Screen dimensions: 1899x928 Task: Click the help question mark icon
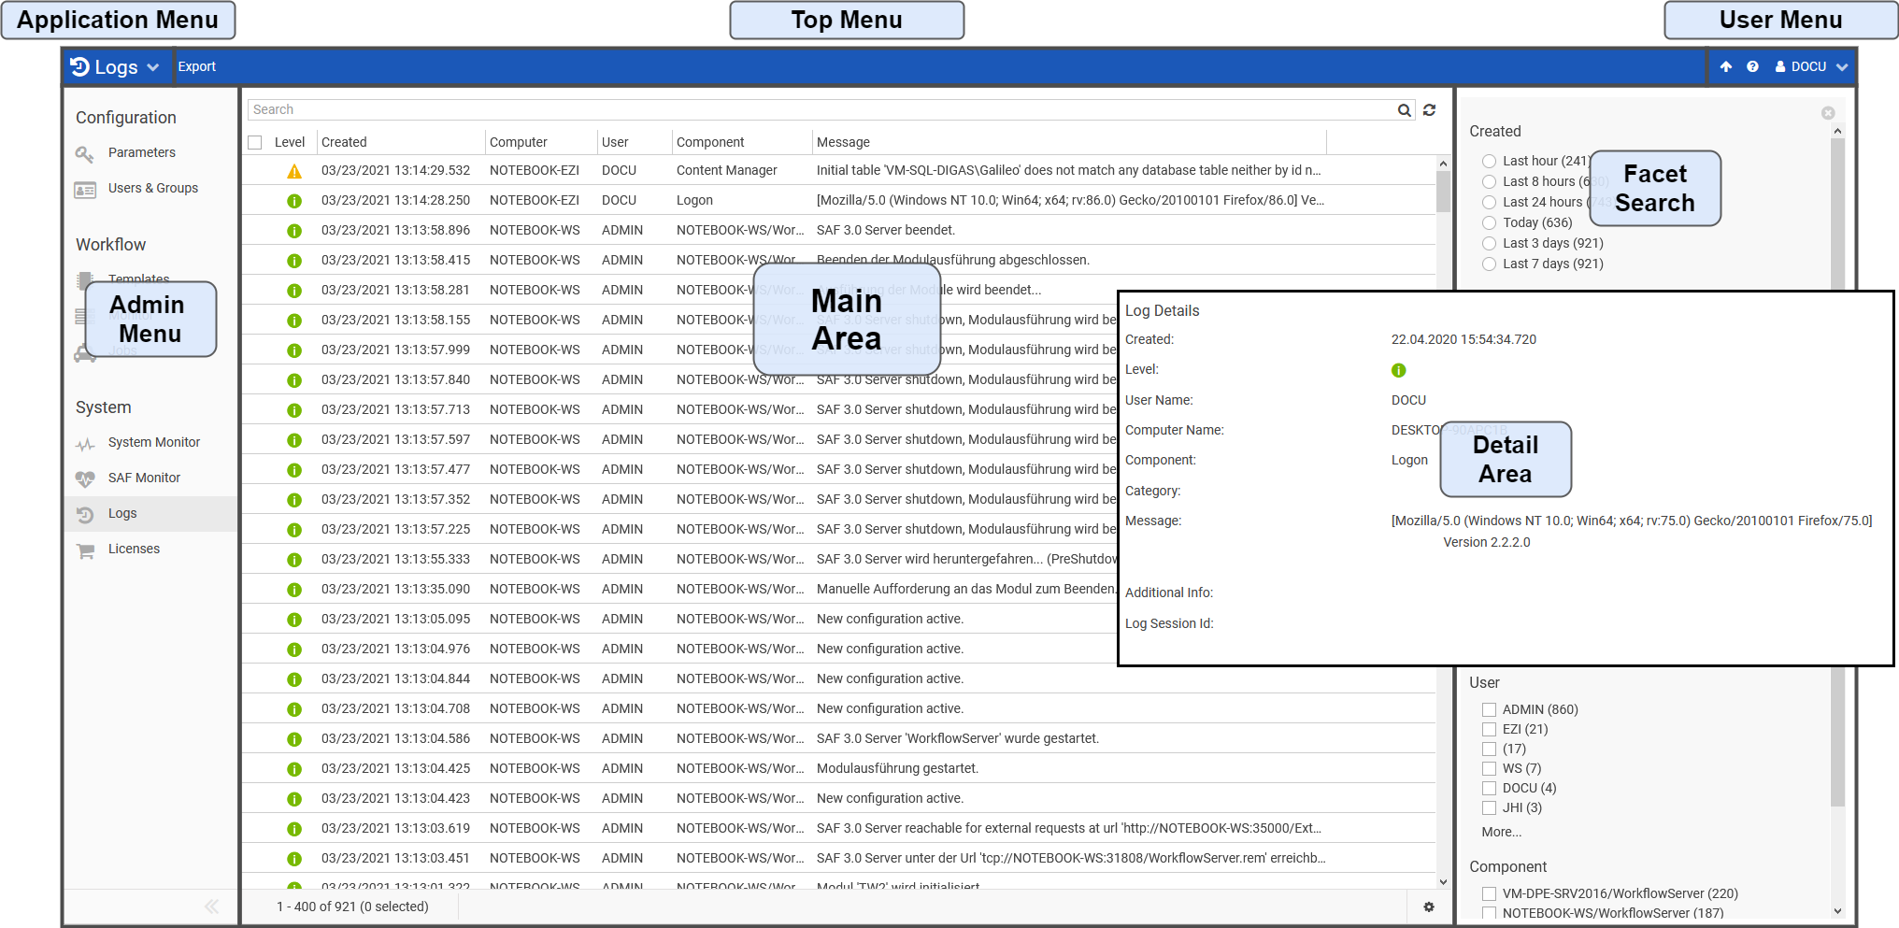tap(1752, 67)
